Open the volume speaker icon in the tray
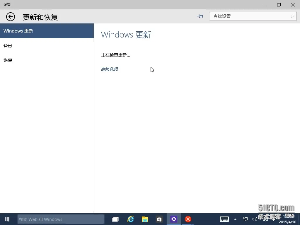Screen dimensions: 300x225 coord(255,219)
